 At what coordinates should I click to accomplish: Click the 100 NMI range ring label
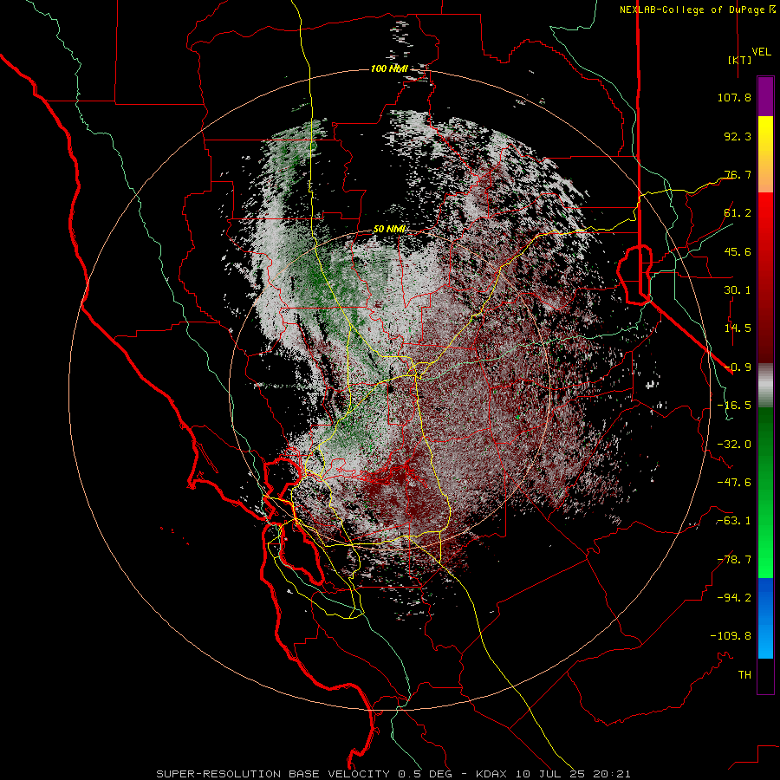(x=389, y=68)
